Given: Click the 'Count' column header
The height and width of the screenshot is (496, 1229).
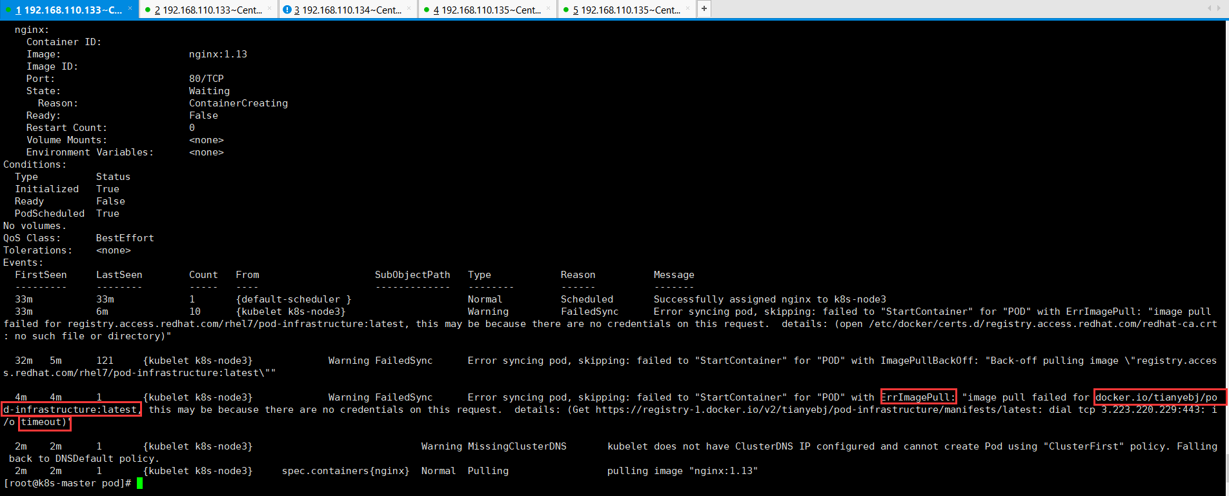Looking at the screenshot, I should 203,275.
